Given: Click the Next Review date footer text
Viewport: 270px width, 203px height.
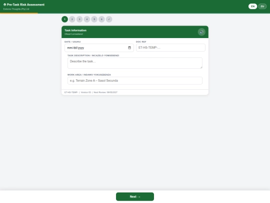Looking at the screenshot, I should coord(105,92).
